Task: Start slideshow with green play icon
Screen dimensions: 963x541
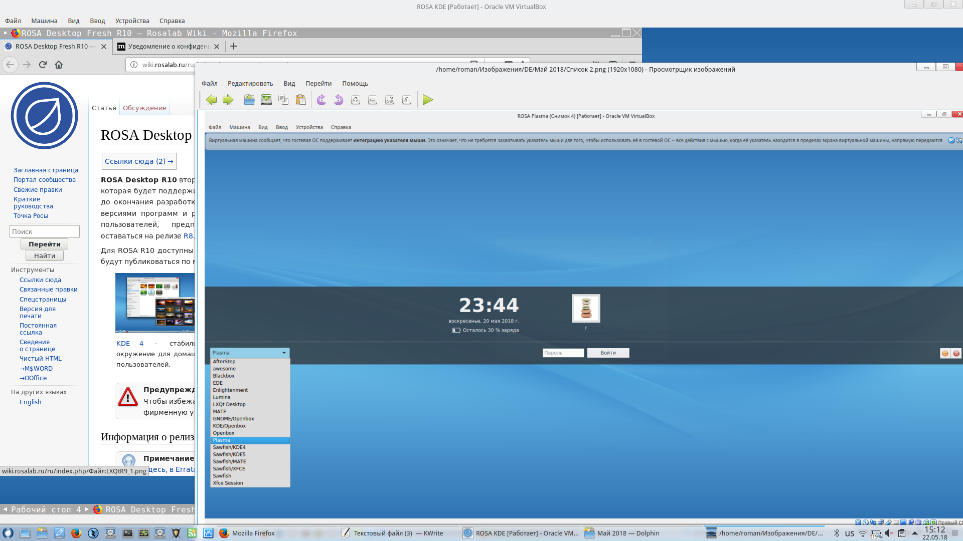Action: click(428, 100)
